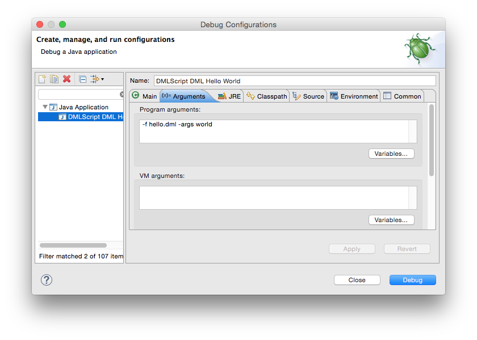Click the New launch configuration icon
477x340 pixels.
tap(42, 79)
